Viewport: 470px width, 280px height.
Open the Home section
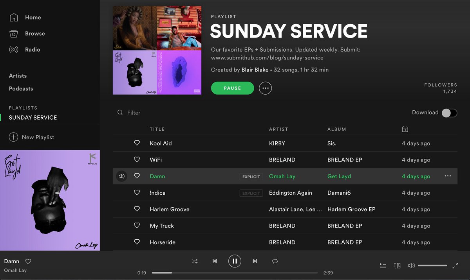(33, 18)
